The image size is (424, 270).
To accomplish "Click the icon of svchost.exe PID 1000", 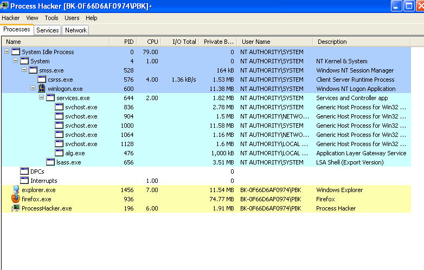I will pyautogui.click(x=59, y=125).
